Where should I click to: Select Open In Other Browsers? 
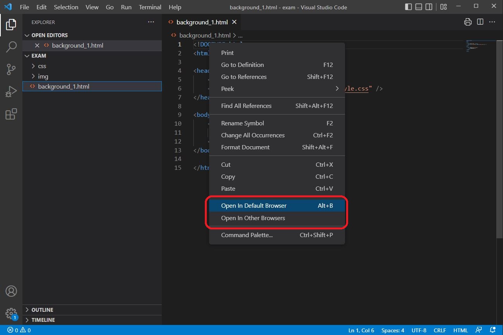pyautogui.click(x=277, y=218)
